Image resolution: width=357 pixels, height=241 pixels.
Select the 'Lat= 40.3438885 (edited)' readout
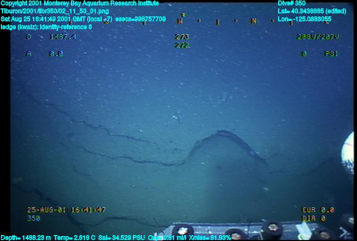[x=312, y=11]
